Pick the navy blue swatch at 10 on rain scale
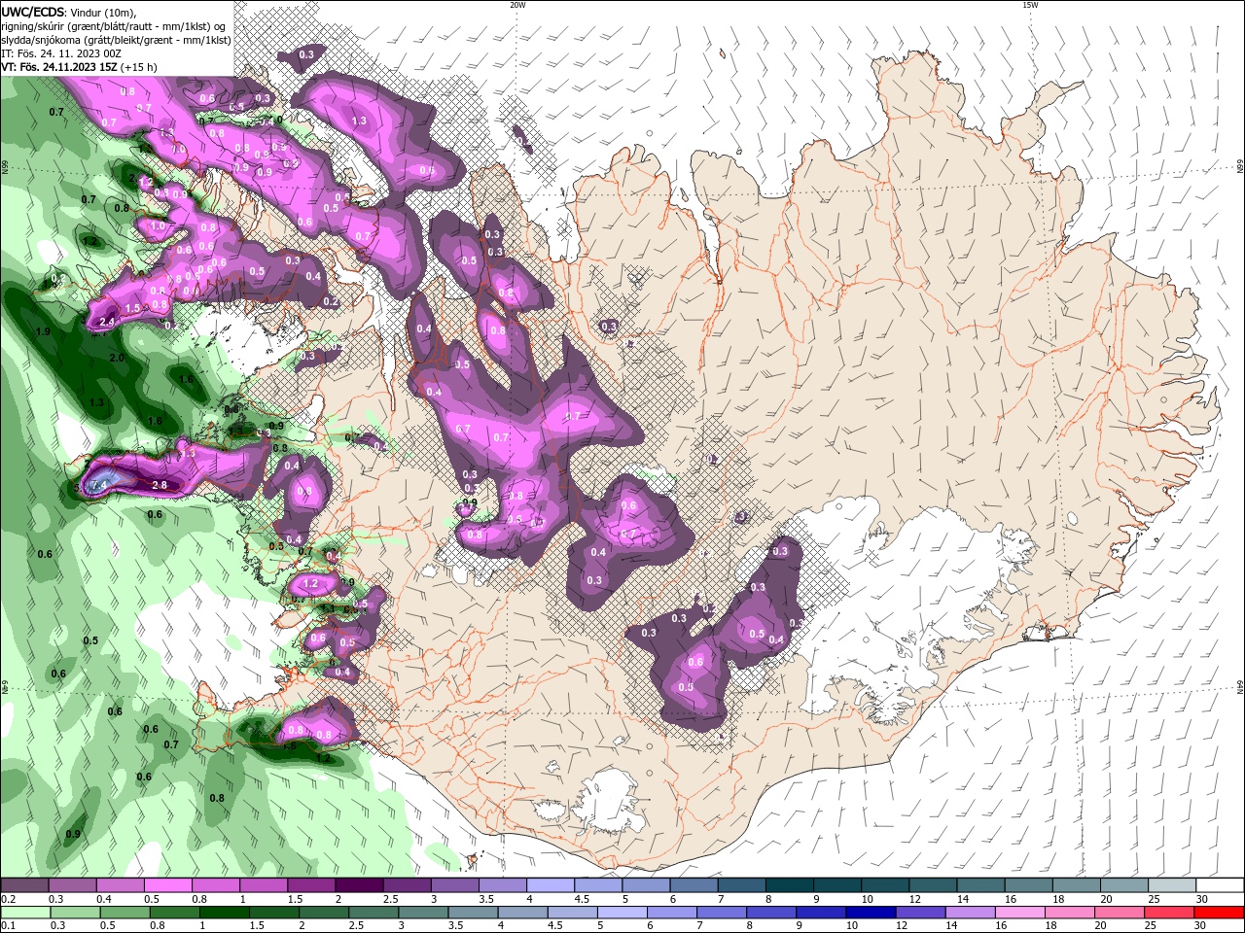Image resolution: width=1245 pixels, height=933 pixels. pos(871,913)
